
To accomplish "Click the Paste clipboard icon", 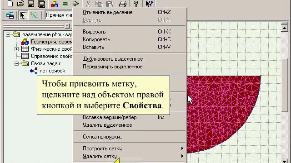I will pos(109,4).
